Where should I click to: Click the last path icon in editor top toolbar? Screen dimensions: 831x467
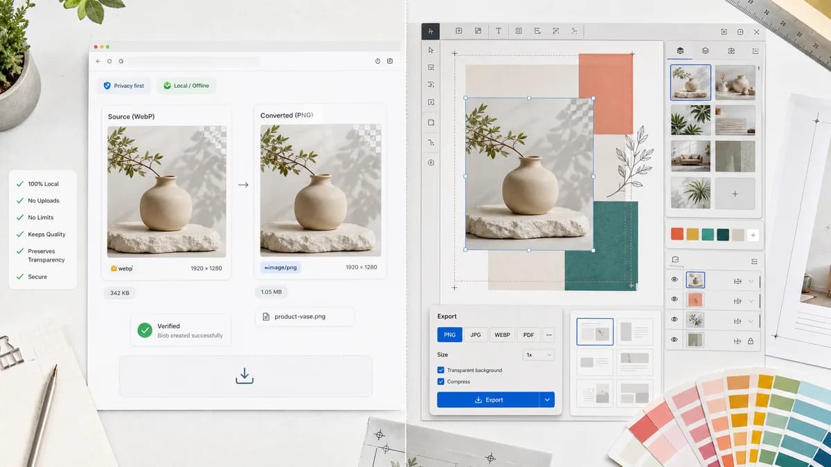(x=574, y=31)
